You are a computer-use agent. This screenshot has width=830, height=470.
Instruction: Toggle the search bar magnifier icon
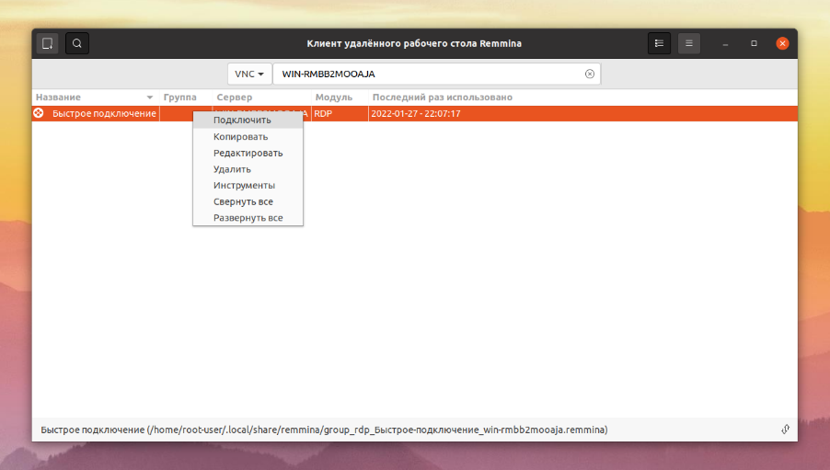coord(77,43)
